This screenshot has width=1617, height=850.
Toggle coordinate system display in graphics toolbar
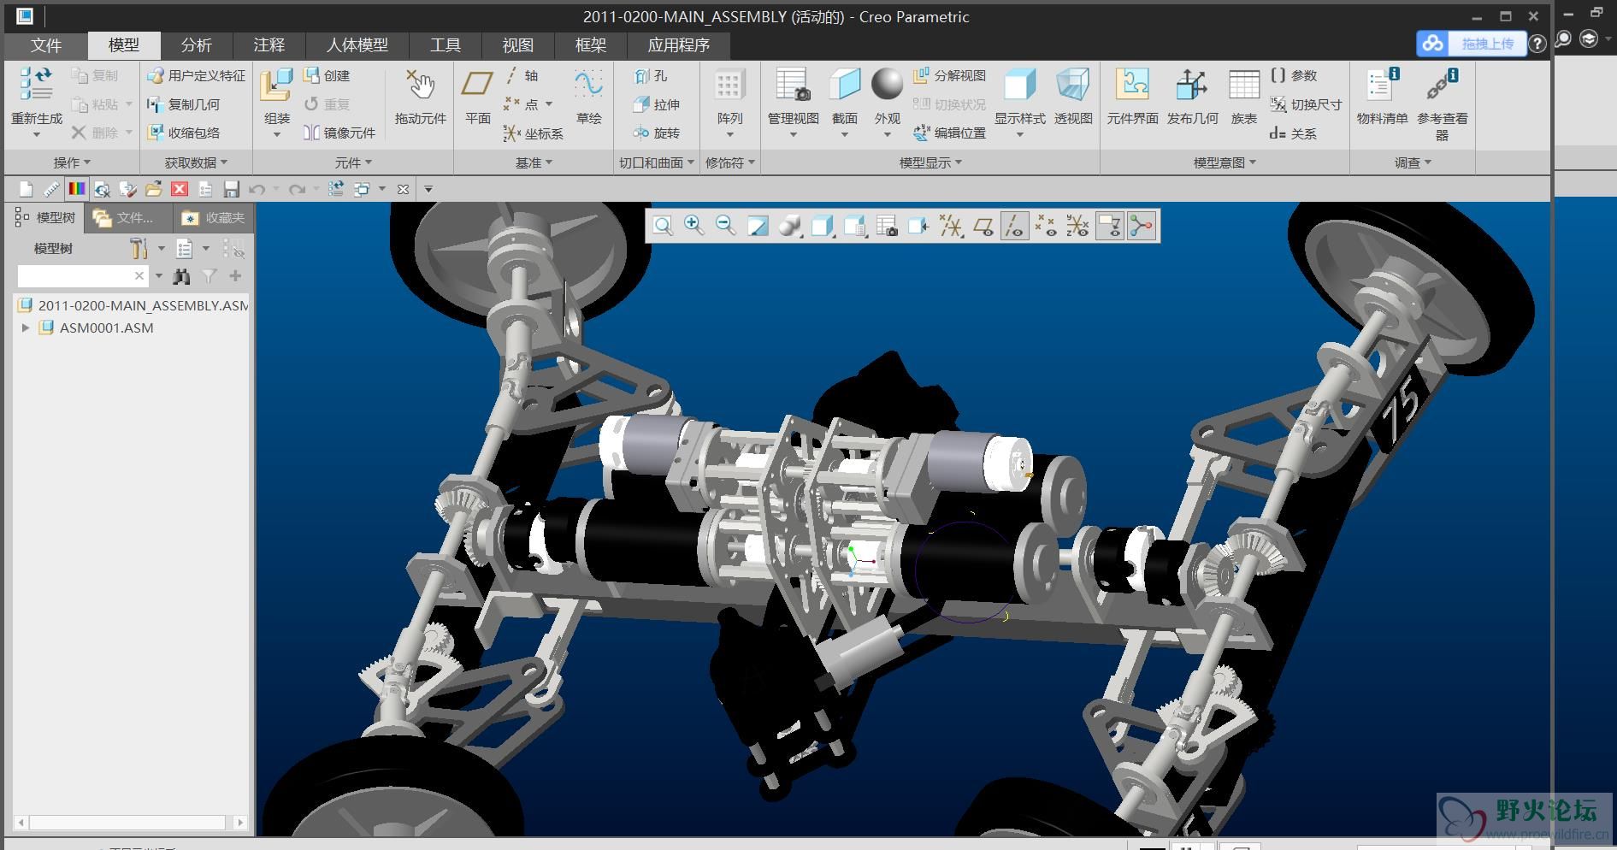point(1077,226)
